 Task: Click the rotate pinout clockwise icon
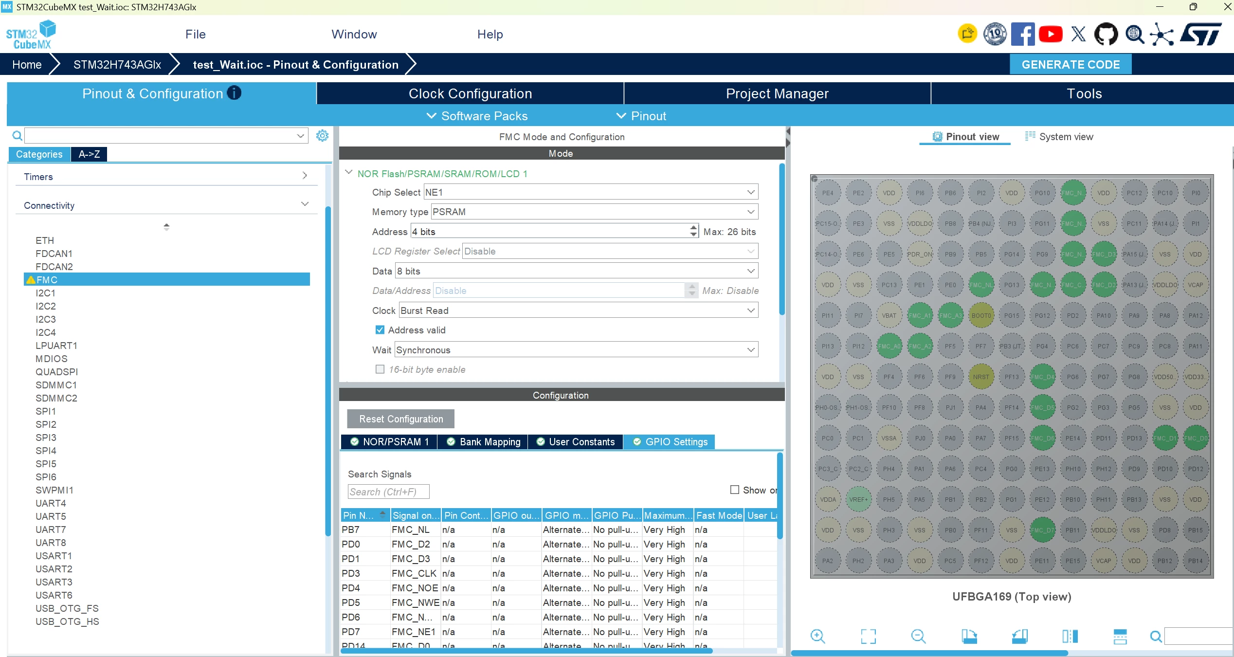tap(969, 636)
